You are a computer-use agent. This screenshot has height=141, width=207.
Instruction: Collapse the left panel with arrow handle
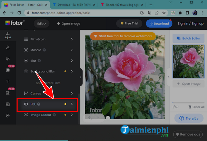click(81, 77)
